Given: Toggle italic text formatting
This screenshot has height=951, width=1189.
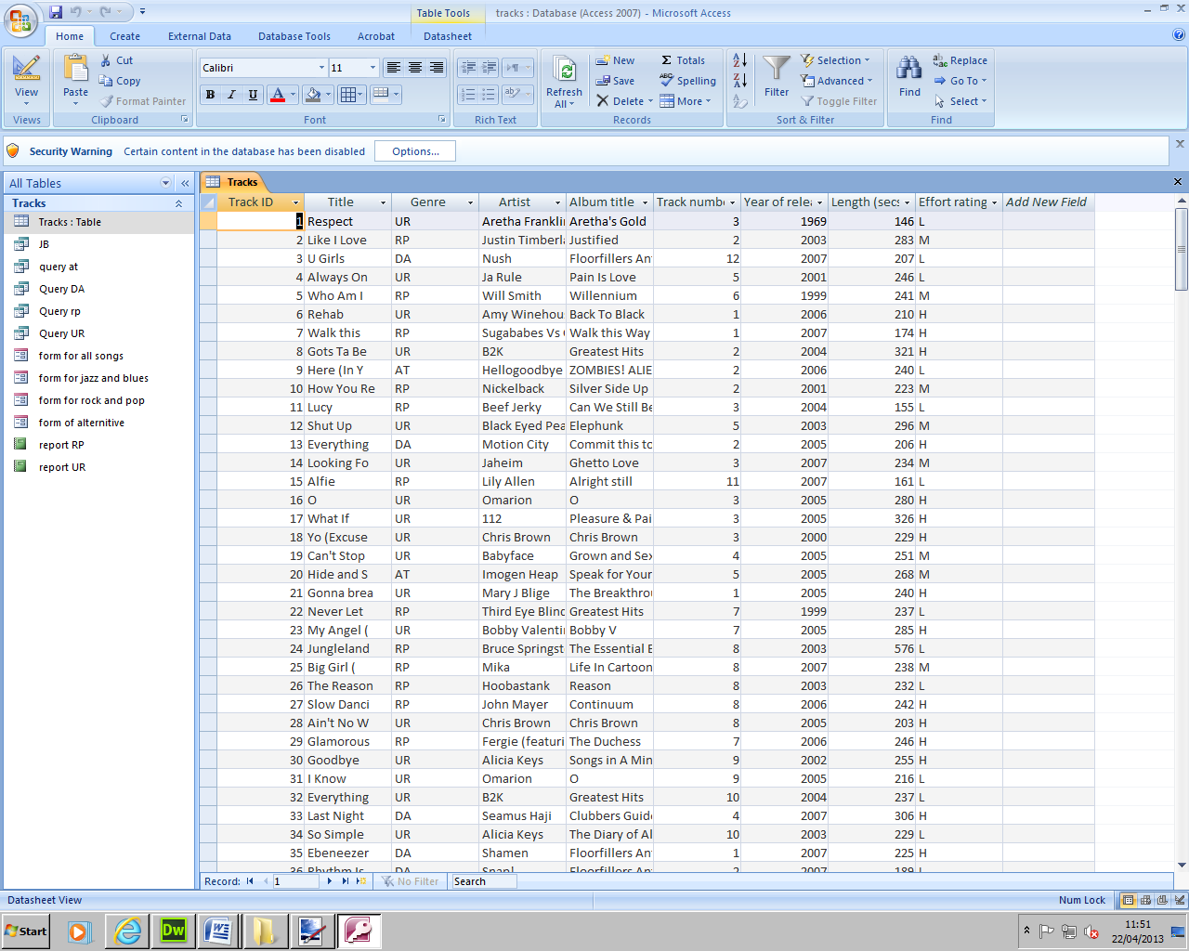Looking at the screenshot, I should 231,95.
